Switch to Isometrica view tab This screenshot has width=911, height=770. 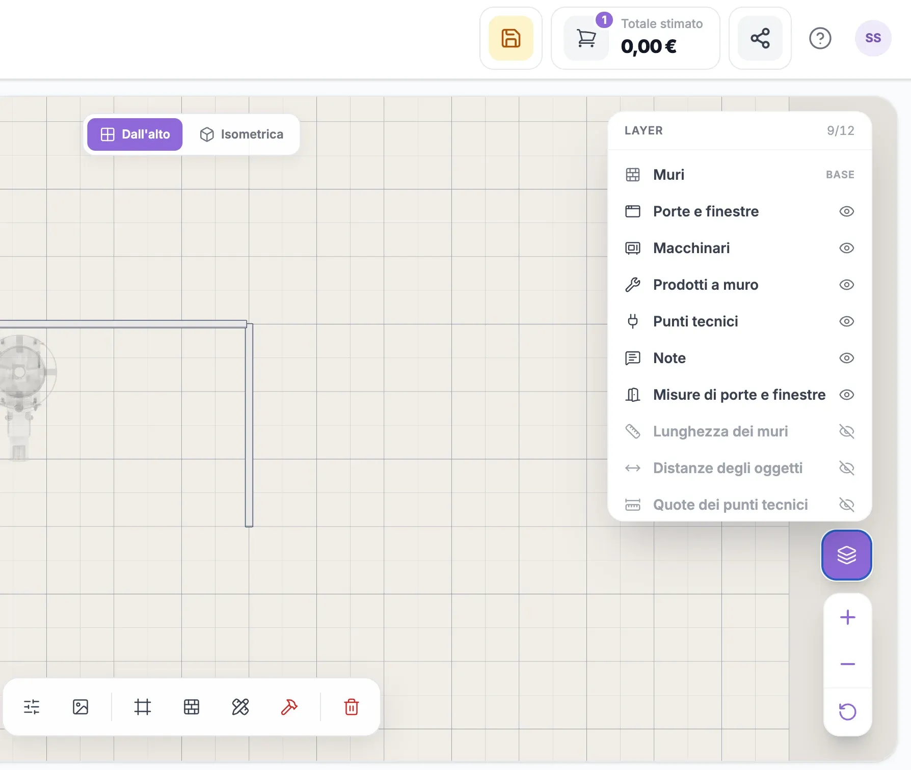pyautogui.click(x=241, y=134)
